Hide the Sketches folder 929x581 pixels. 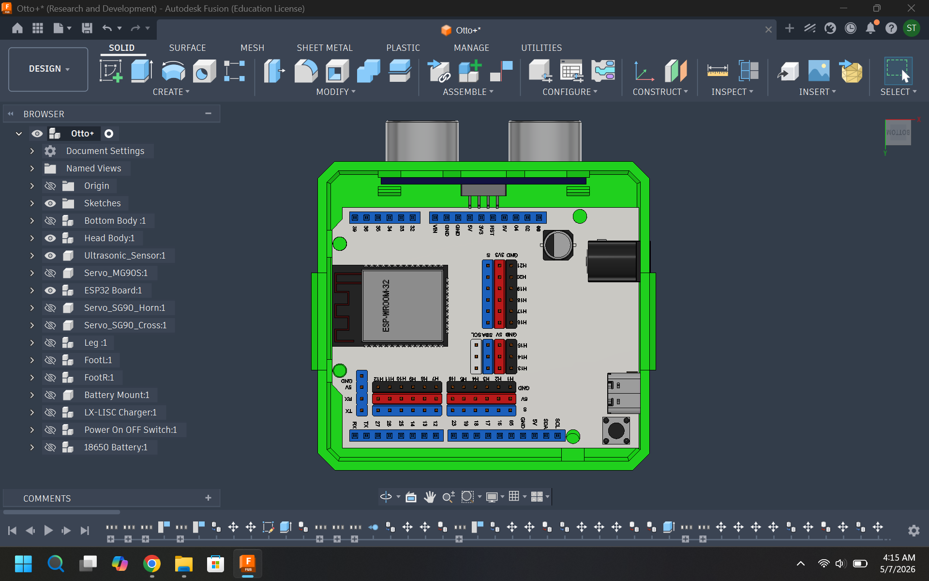(50, 203)
